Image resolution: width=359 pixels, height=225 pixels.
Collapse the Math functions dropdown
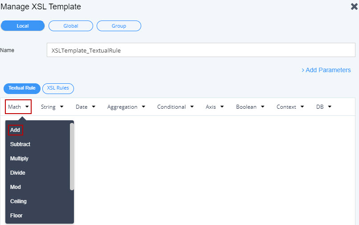pos(18,107)
